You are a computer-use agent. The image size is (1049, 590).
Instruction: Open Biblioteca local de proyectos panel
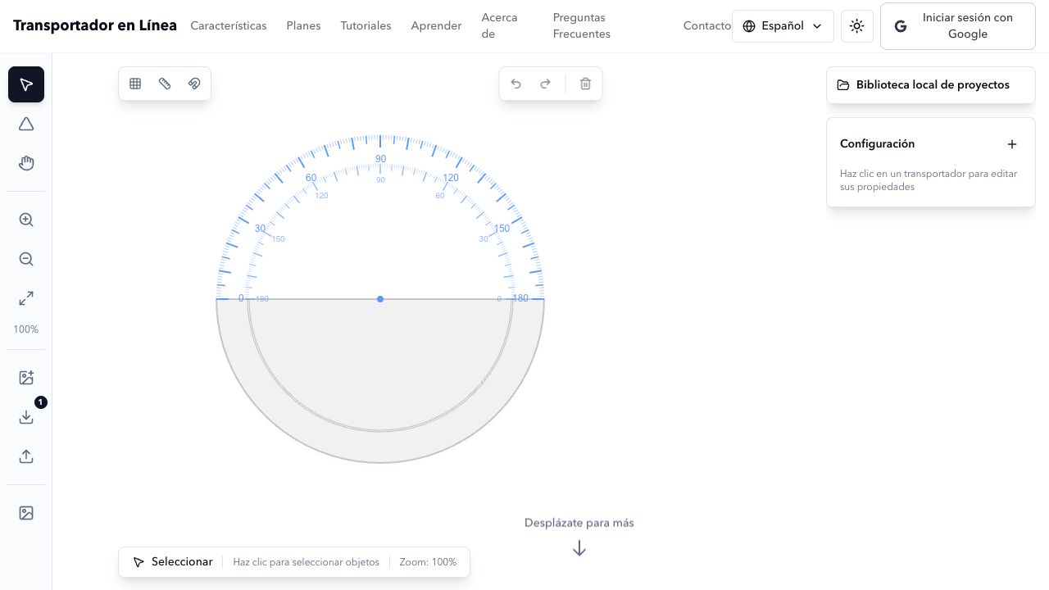tap(931, 85)
